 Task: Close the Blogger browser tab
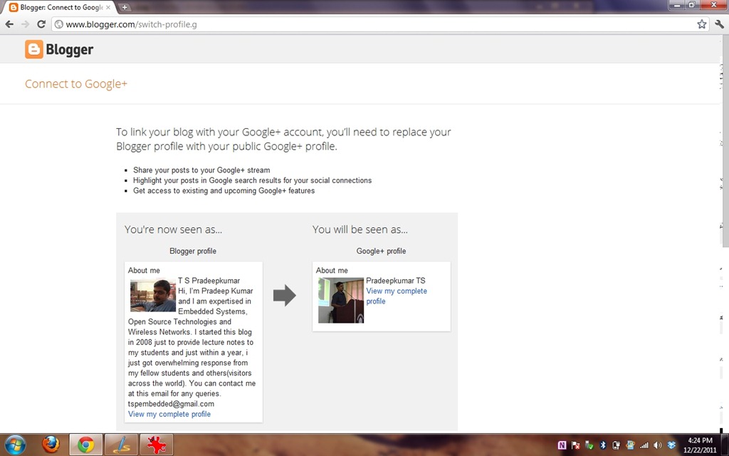pos(108,7)
